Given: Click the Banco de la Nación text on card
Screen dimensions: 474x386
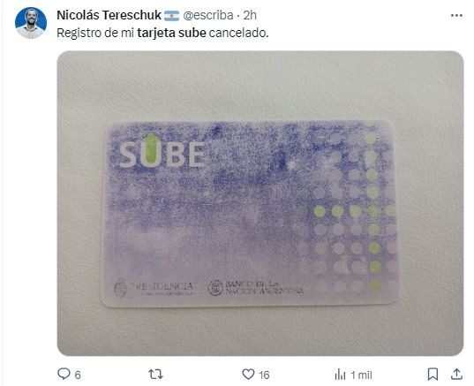Looking at the screenshot, I should click(x=264, y=288).
